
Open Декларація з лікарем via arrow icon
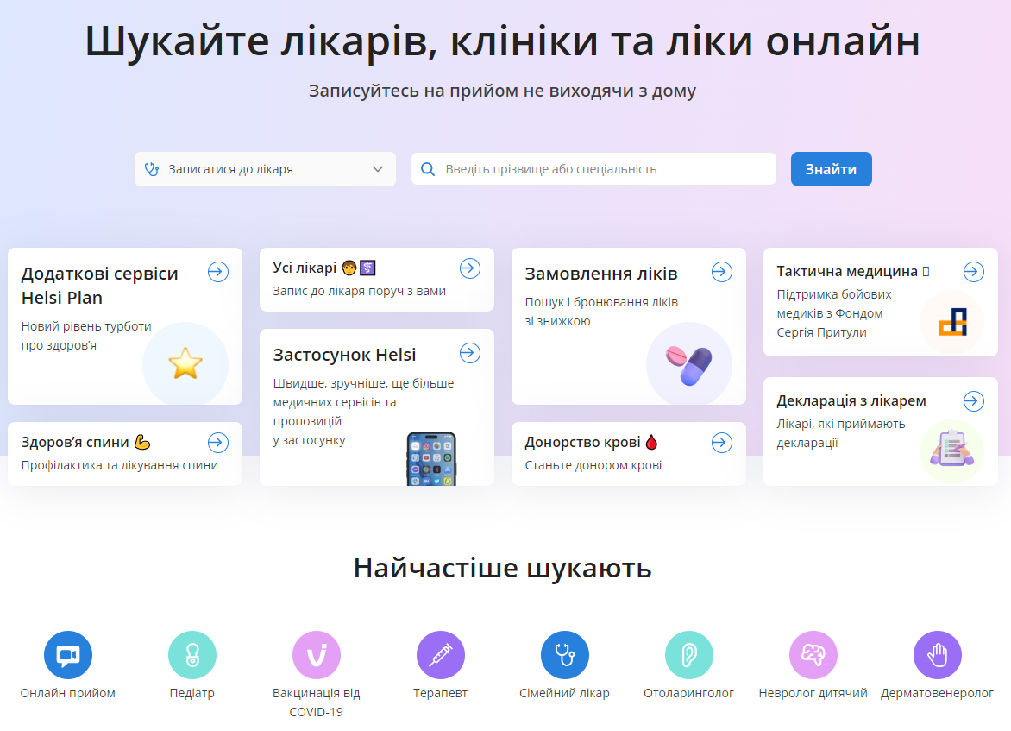coord(973,400)
